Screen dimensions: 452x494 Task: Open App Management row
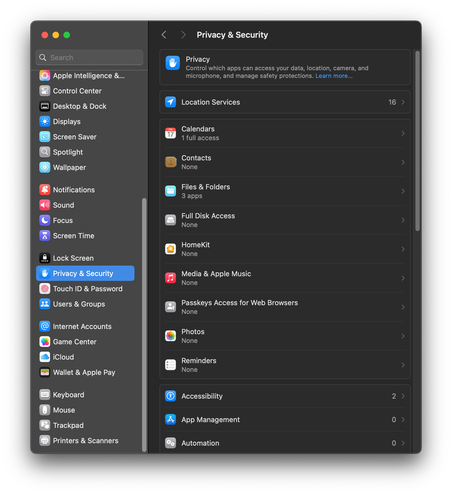pyautogui.click(x=285, y=420)
